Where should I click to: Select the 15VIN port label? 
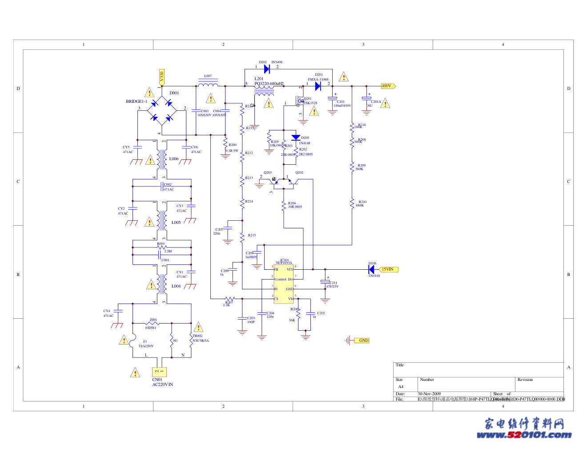(x=389, y=269)
